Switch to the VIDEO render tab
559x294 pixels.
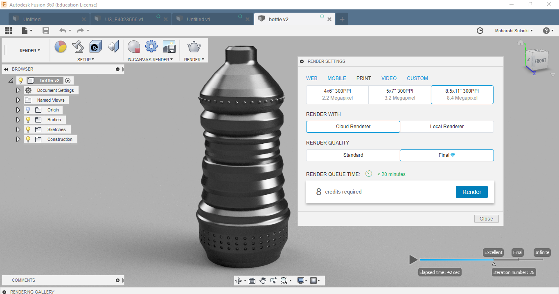pos(389,78)
